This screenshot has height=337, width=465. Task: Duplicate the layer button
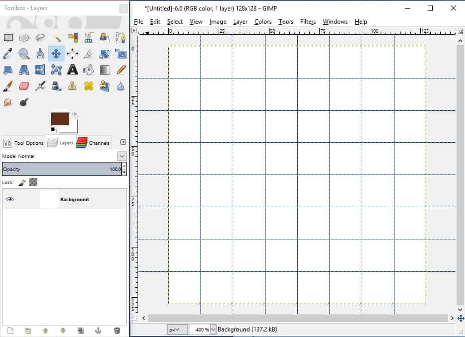(x=81, y=330)
